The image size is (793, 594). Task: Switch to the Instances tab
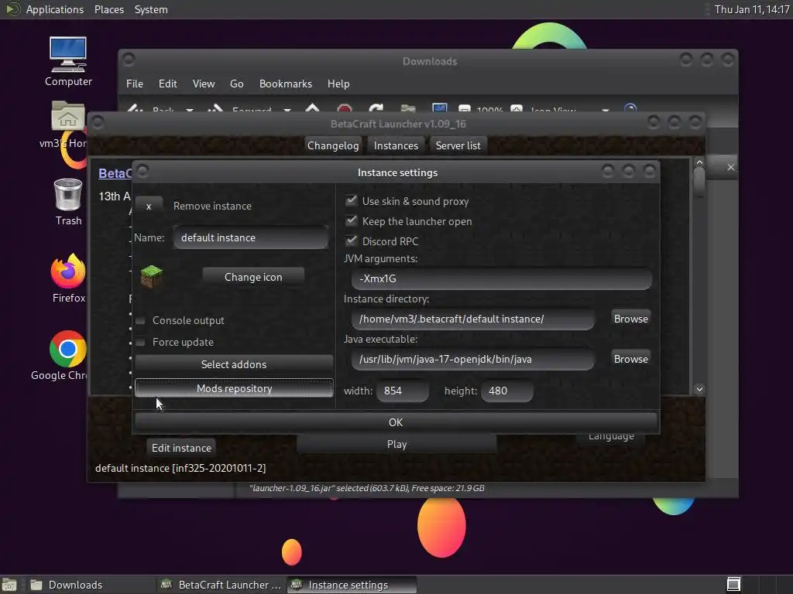pyautogui.click(x=396, y=145)
